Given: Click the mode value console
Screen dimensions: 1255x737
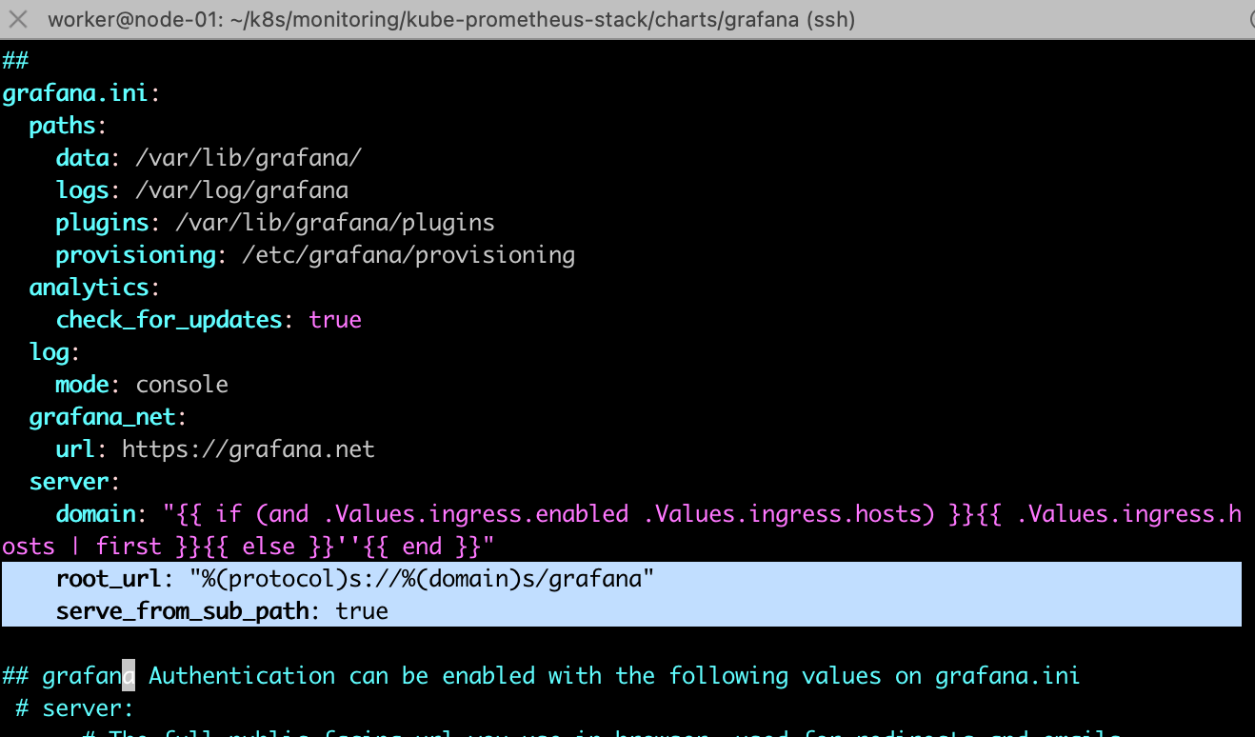Looking at the screenshot, I should [x=182, y=385].
